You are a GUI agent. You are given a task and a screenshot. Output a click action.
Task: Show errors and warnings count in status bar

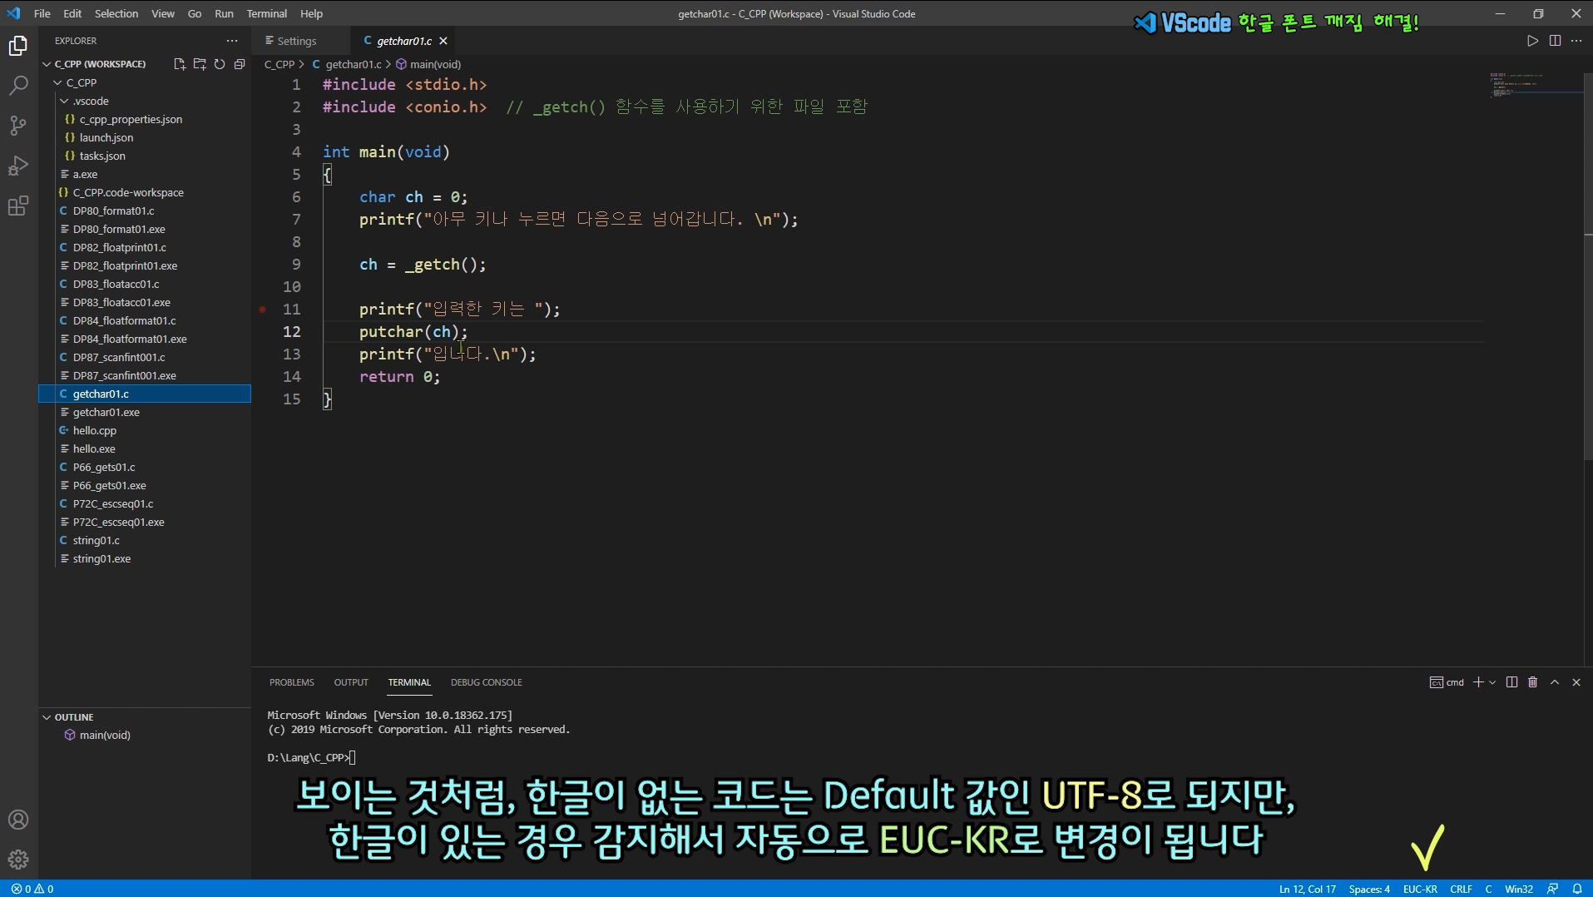(33, 889)
